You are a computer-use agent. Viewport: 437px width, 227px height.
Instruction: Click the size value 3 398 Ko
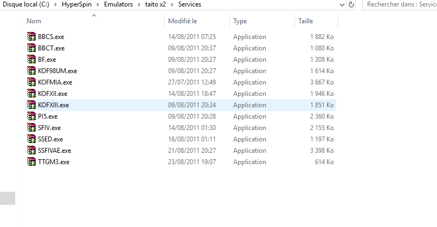pos(322,151)
